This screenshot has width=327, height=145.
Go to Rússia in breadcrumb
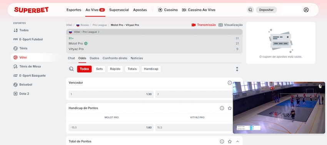pyautogui.click(x=85, y=25)
